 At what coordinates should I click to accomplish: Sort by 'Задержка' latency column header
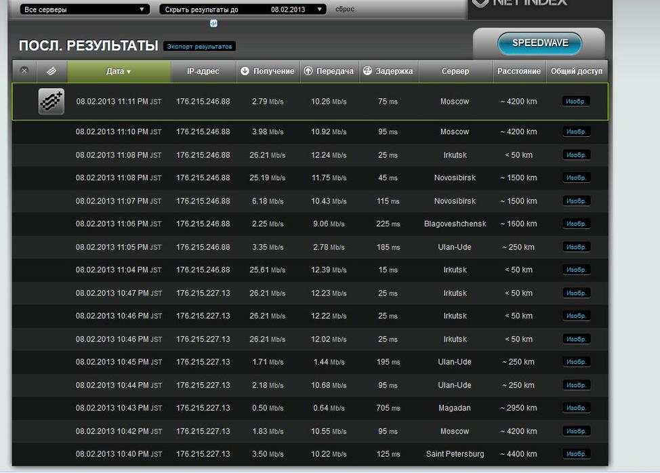click(x=388, y=71)
